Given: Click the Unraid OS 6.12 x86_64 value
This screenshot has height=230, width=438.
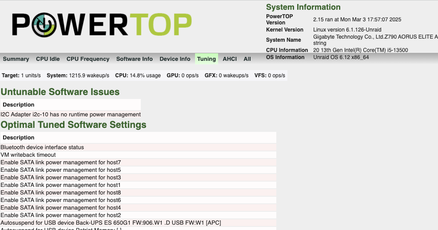Looking at the screenshot, I should tap(341, 57).
